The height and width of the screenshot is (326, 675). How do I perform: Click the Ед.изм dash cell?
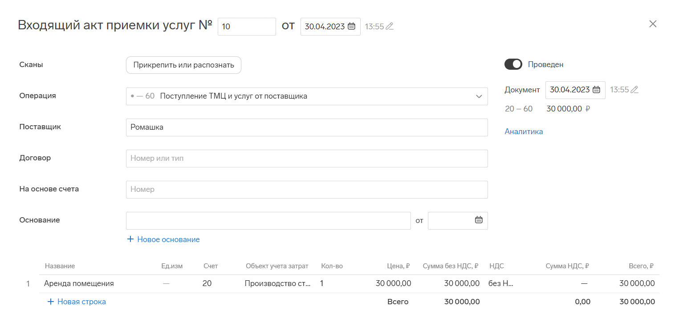point(166,283)
